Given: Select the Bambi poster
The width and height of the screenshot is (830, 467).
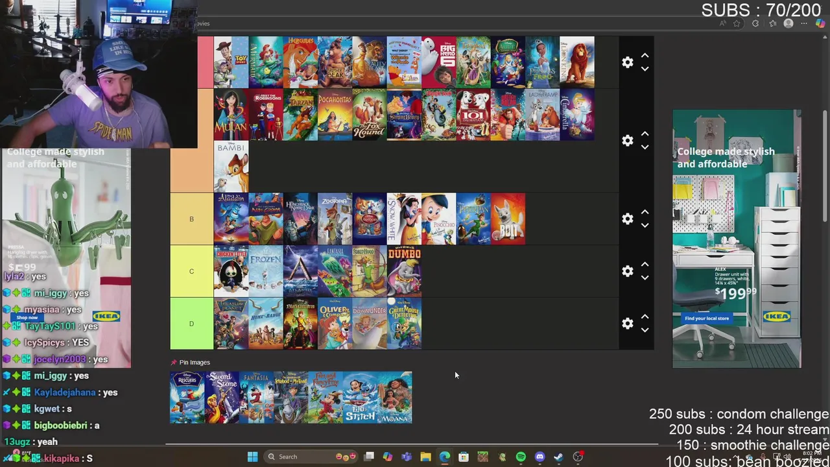Looking at the screenshot, I should click(231, 167).
